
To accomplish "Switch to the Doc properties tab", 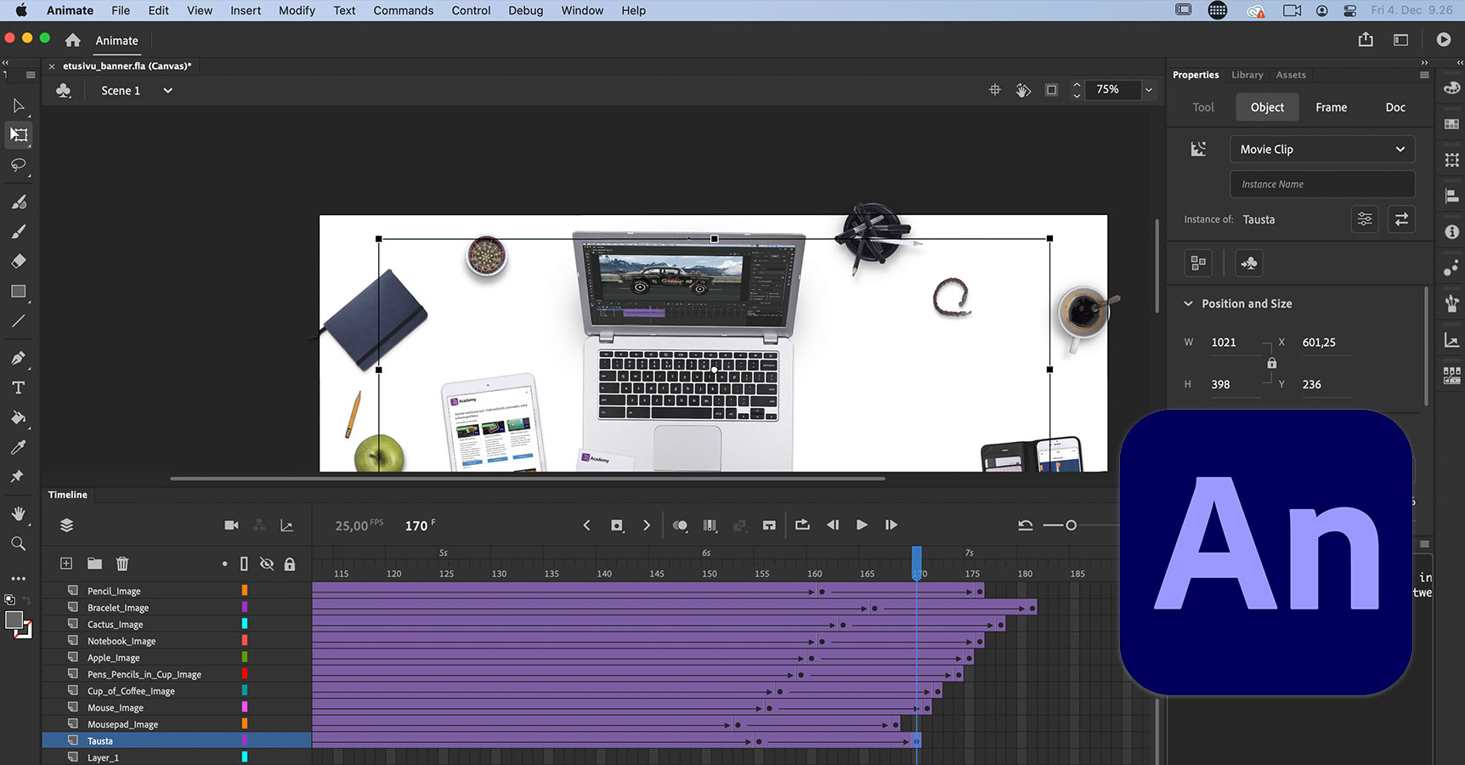I will 1395,107.
